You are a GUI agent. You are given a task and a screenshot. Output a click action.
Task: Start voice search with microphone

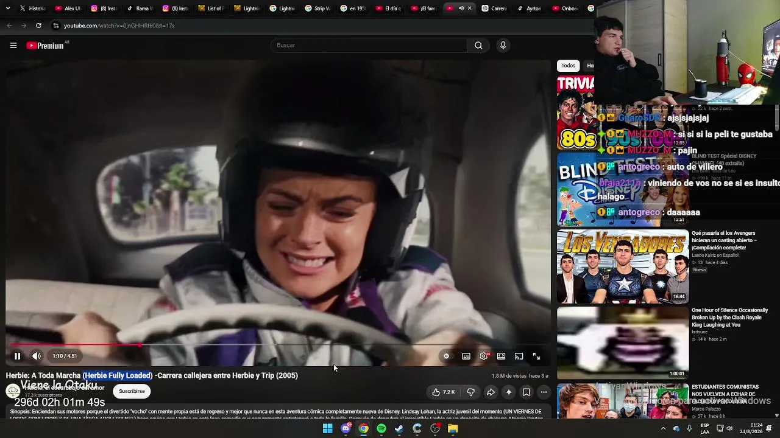[503, 46]
